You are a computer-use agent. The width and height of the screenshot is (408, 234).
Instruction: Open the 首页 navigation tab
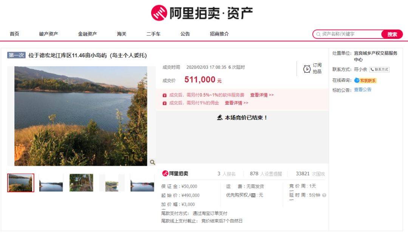pos(14,34)
